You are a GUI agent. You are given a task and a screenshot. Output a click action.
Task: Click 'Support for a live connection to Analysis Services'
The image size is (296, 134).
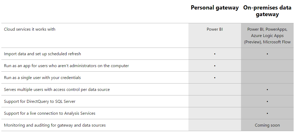50,113
